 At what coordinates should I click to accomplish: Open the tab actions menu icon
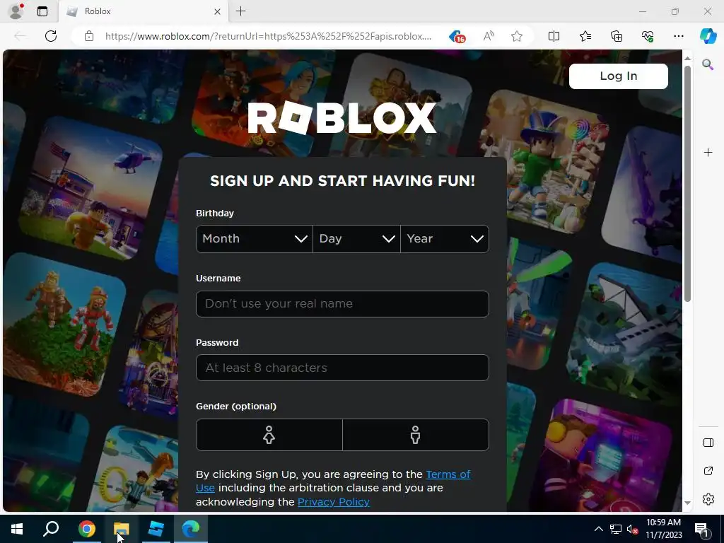(42, 11)
